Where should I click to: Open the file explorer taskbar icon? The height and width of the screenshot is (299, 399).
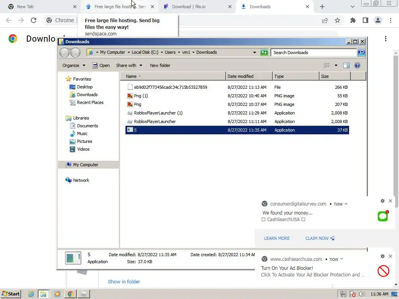coord(43,294)
